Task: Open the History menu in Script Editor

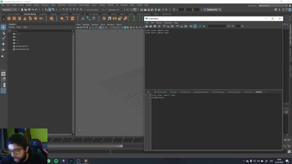Action: [x=159, y=23]
